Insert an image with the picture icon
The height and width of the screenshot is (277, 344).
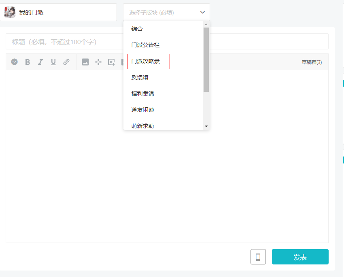pyautogui.click(x=85, y=62)
